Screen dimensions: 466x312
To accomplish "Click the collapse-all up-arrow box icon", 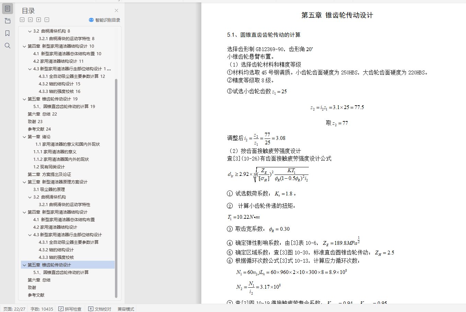I will [x=31, y=20].
